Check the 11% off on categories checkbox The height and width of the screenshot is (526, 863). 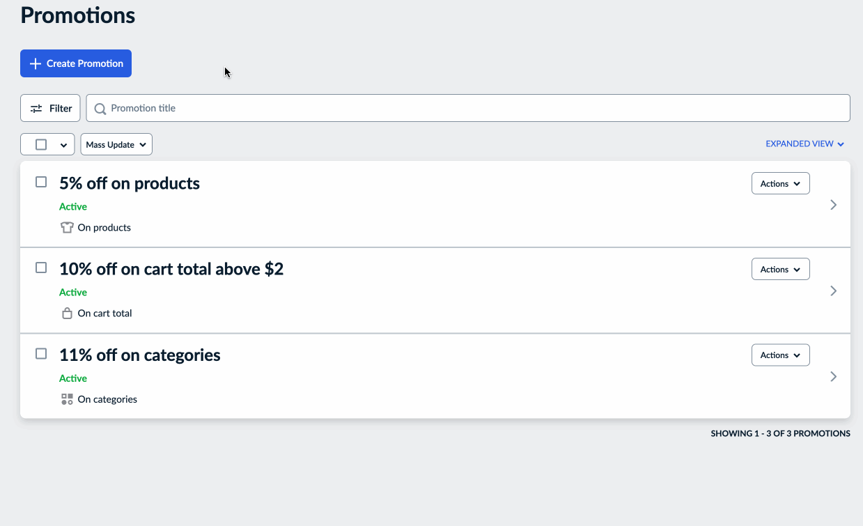pos(41,354)
